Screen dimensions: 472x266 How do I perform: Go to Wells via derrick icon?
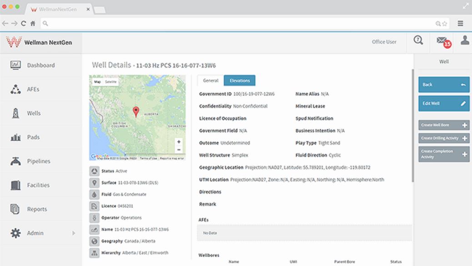pos(15,113)
